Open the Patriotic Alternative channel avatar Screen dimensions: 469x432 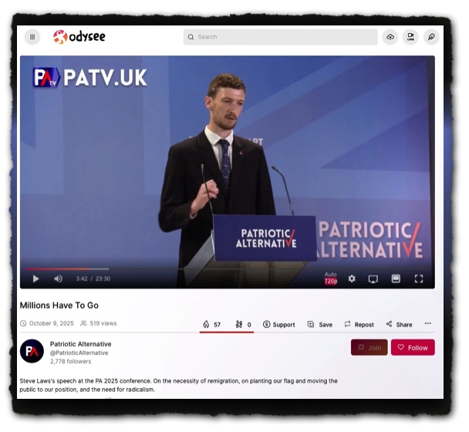point(32,351)
